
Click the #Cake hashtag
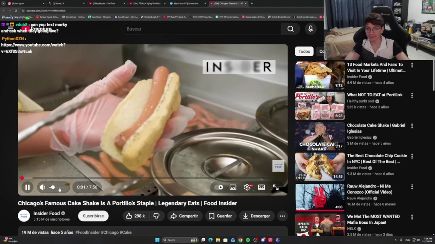[125, 232]
